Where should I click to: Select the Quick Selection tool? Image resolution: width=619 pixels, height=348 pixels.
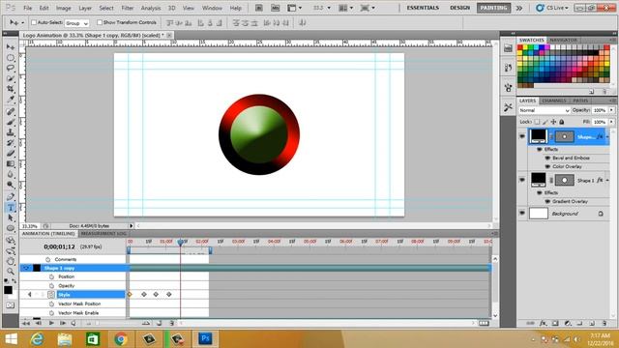[x=11, y=78]
